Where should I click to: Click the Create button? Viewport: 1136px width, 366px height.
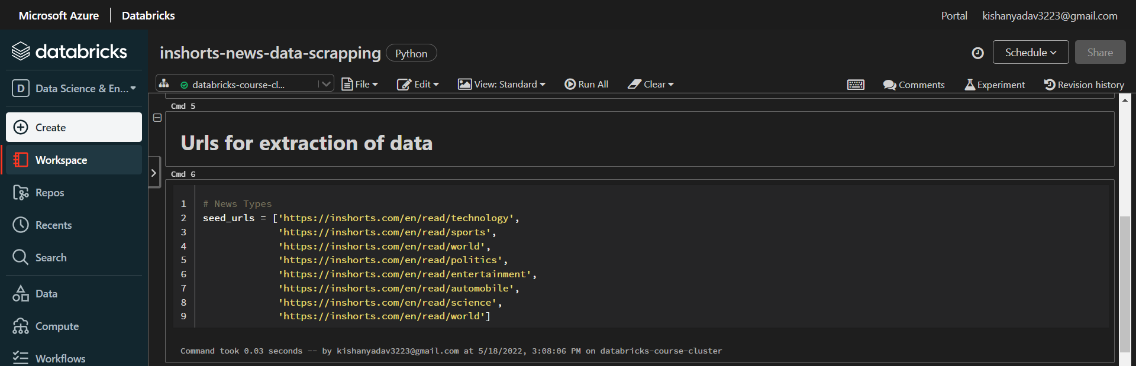click(74, 127)
